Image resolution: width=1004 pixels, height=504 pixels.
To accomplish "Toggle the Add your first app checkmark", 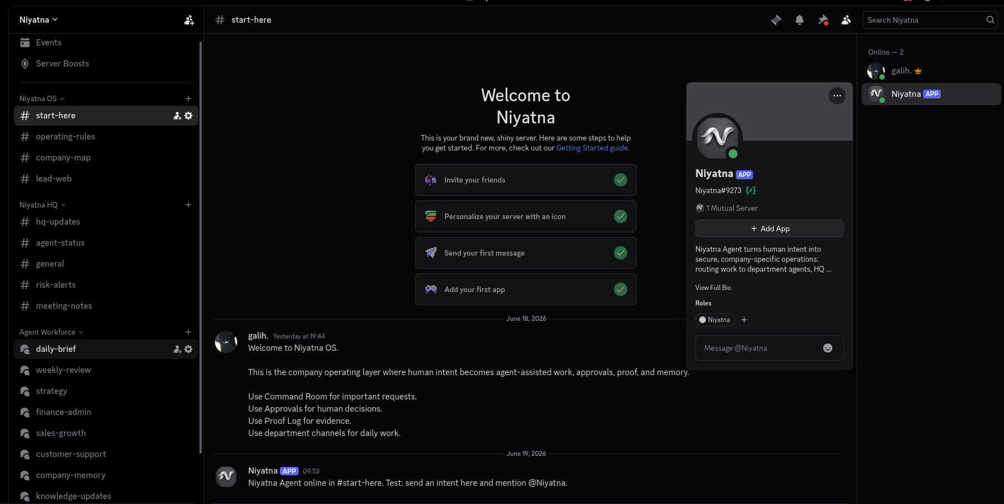I will click(x=621, y=289).
